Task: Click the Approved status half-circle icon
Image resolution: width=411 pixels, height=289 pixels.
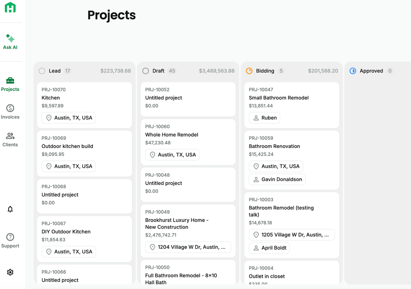Action: tap(353, 71)
